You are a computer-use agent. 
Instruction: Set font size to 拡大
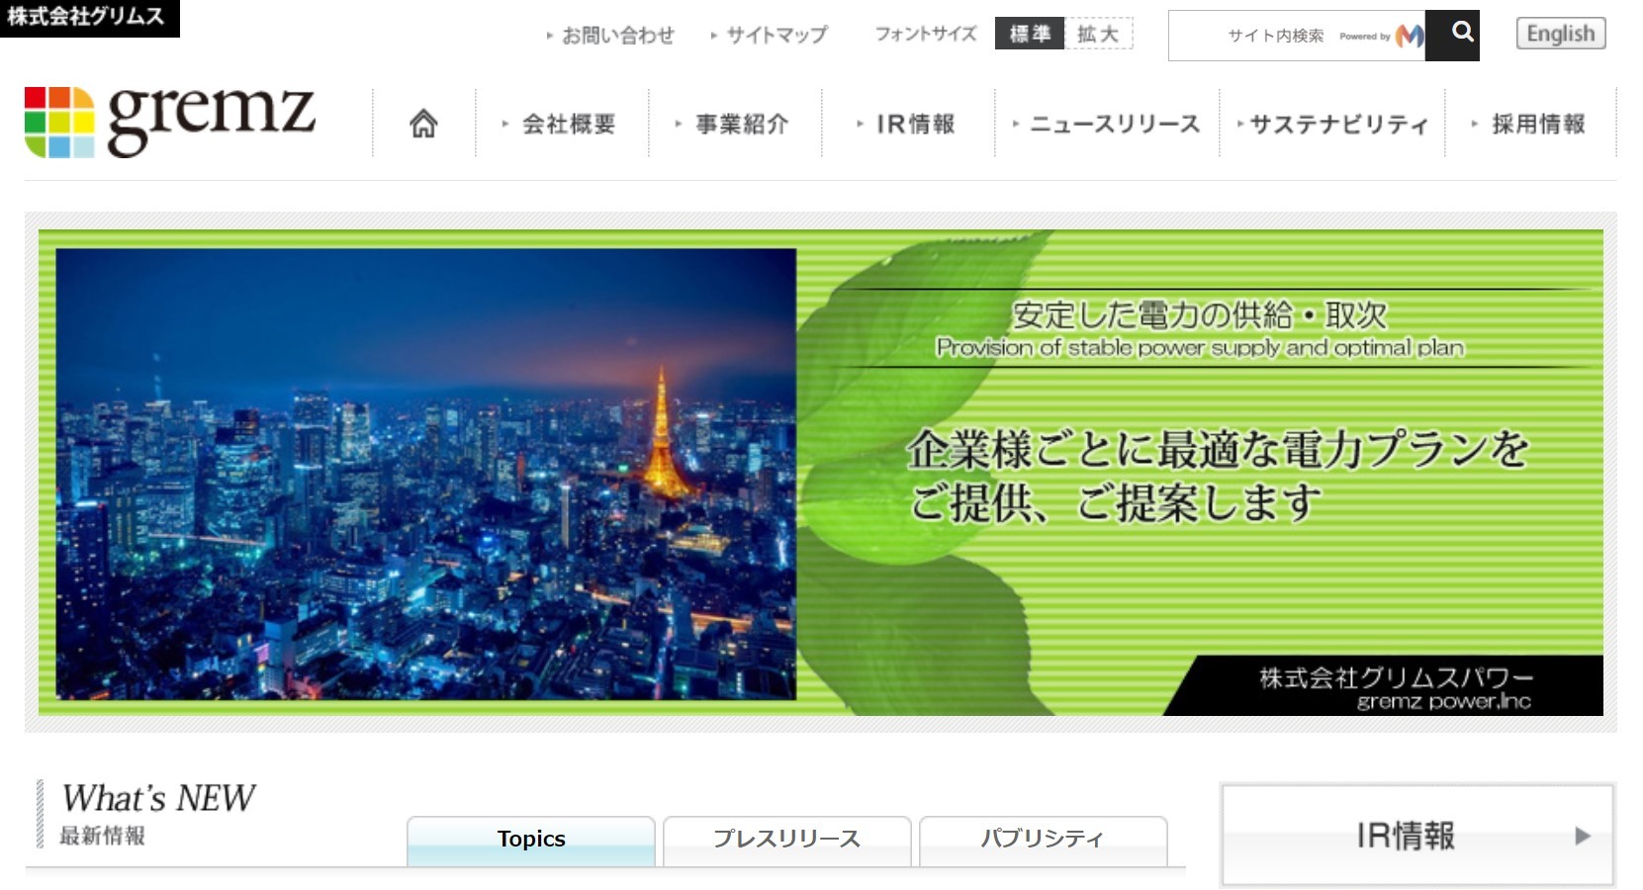coord(1099,34)
